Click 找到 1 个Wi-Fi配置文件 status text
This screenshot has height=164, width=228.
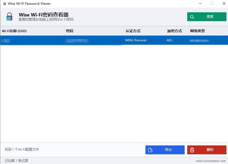pos(22,149)
